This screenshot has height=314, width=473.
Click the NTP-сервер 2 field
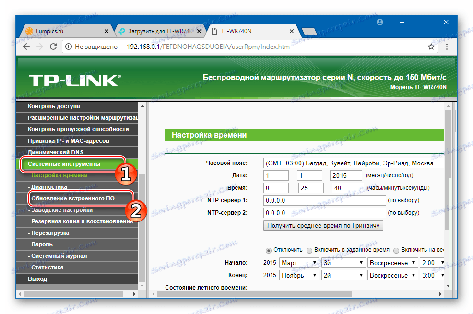[x=325, y=213]
